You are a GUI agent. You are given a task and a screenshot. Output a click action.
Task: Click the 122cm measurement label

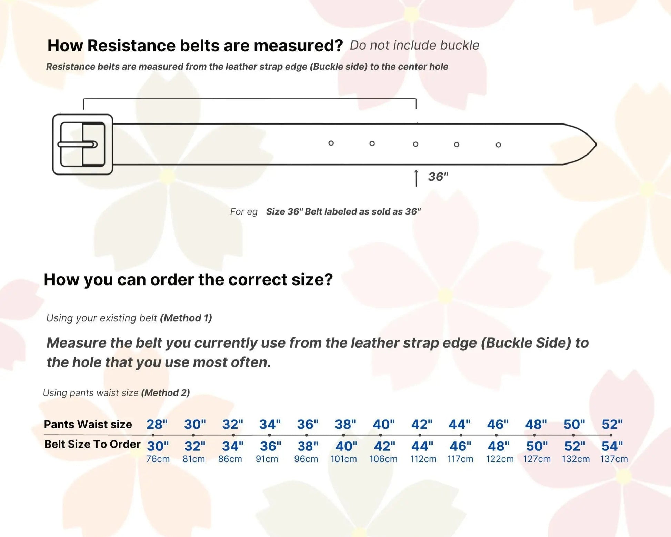pyautogui.click(x=500, y=459)
